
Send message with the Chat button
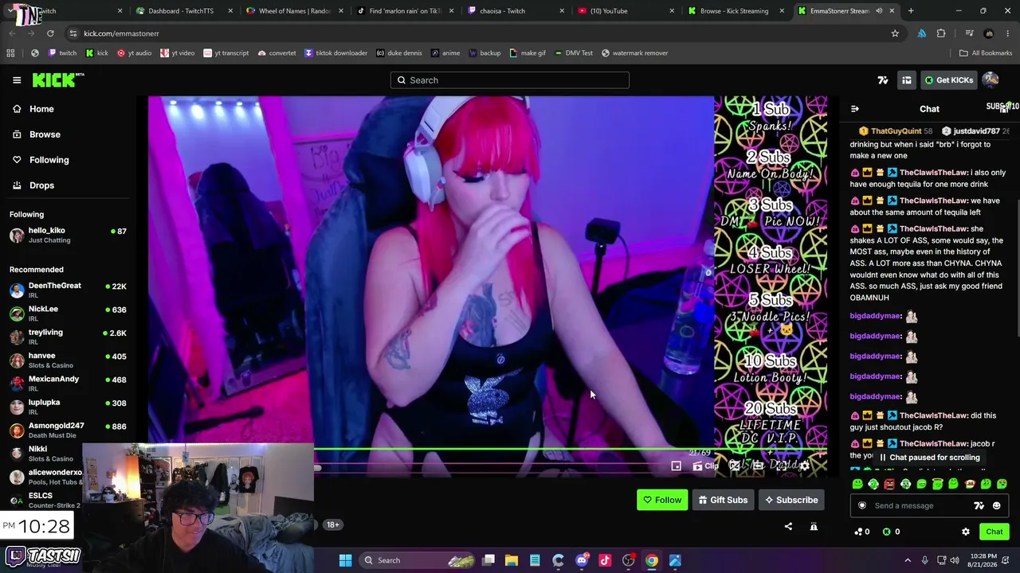[994, 532]
